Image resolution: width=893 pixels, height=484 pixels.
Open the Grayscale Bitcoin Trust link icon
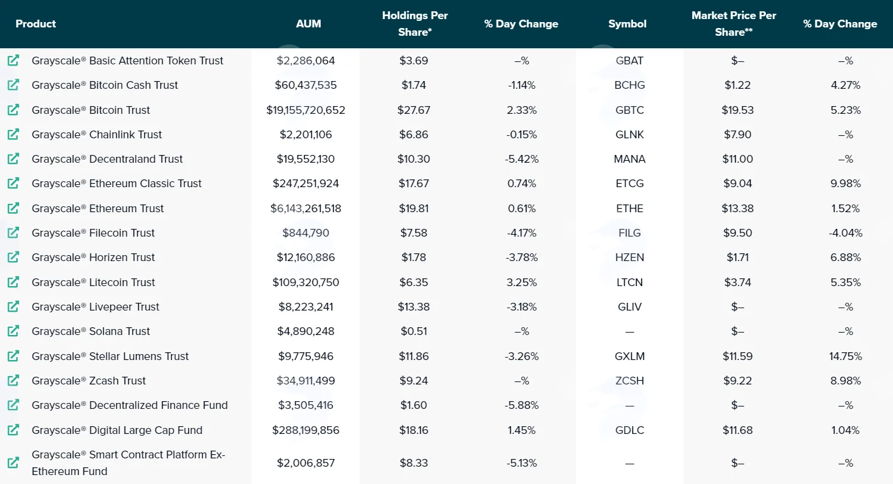(x=13, y=110)
